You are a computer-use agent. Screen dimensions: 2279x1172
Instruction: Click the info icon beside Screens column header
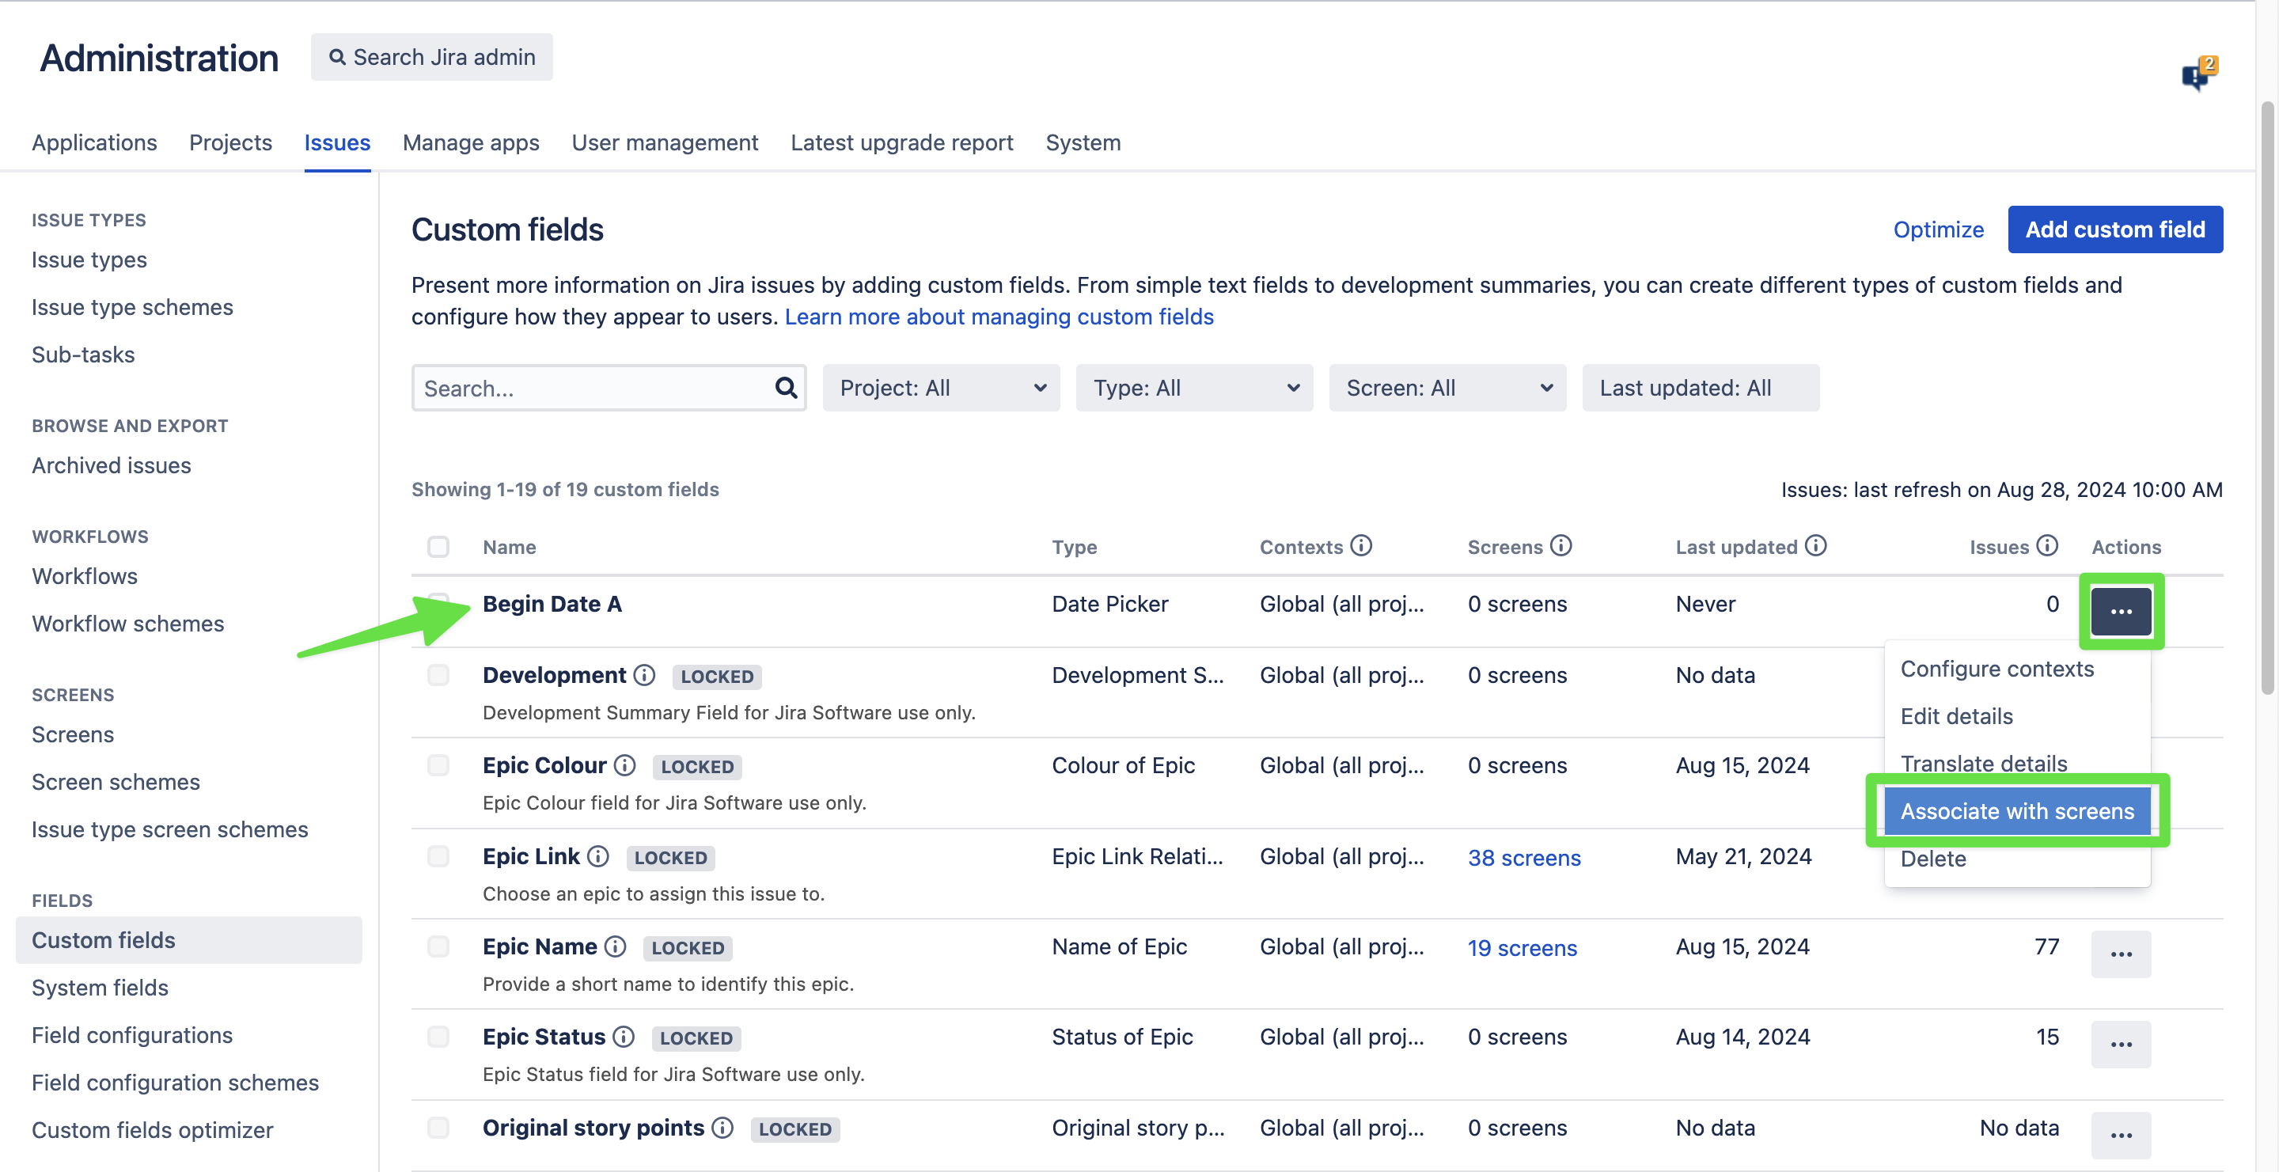click(1561, 546)
